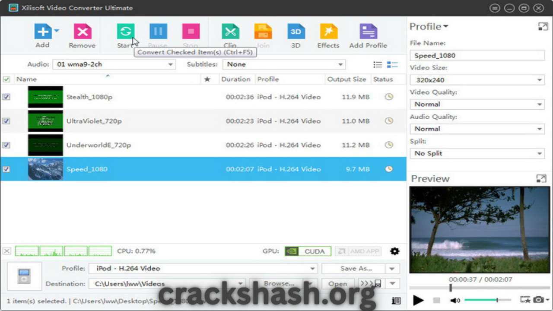This screenshot has height=311, width=553.
Task: Select the UltraViolet_720p file name
Action: (94, 121)
